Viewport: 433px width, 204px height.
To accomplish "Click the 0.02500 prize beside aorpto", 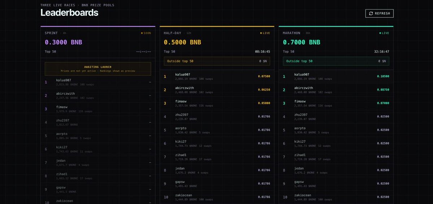I will click(383, 130).
